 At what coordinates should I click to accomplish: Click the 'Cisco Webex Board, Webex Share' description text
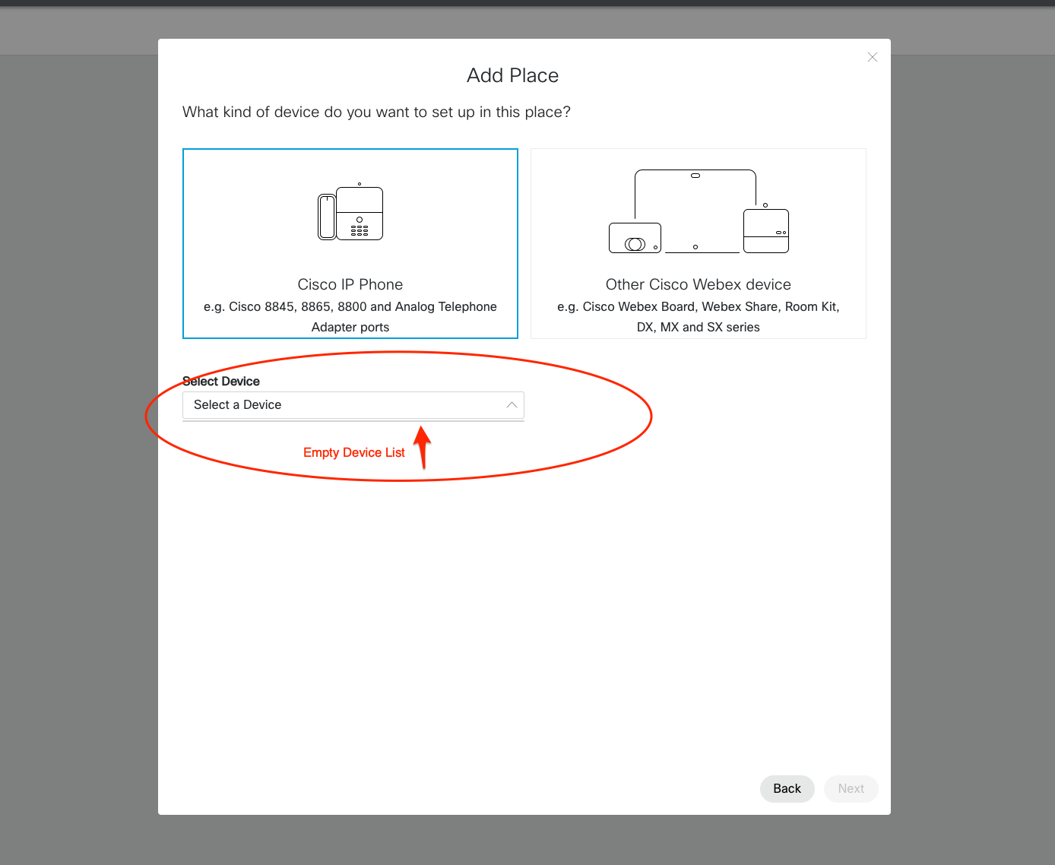tap(699, 317)
